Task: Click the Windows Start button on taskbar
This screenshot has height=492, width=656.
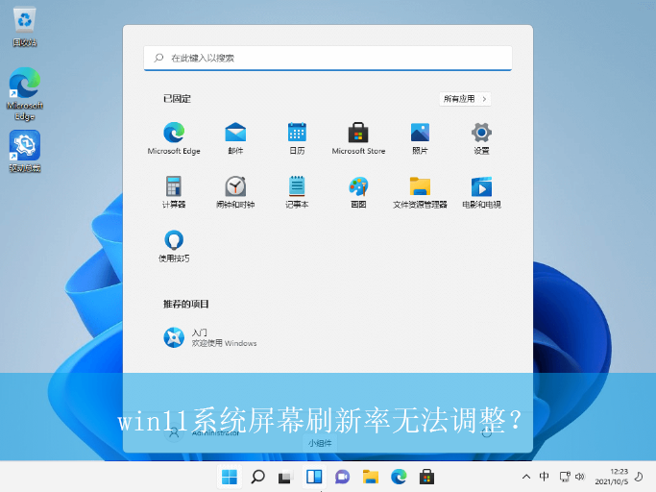Action: pyautogui.click(x=230, y=477)
